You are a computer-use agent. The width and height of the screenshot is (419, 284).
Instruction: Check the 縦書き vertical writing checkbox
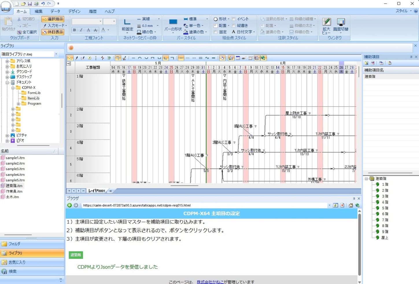[x=234, y=25]
